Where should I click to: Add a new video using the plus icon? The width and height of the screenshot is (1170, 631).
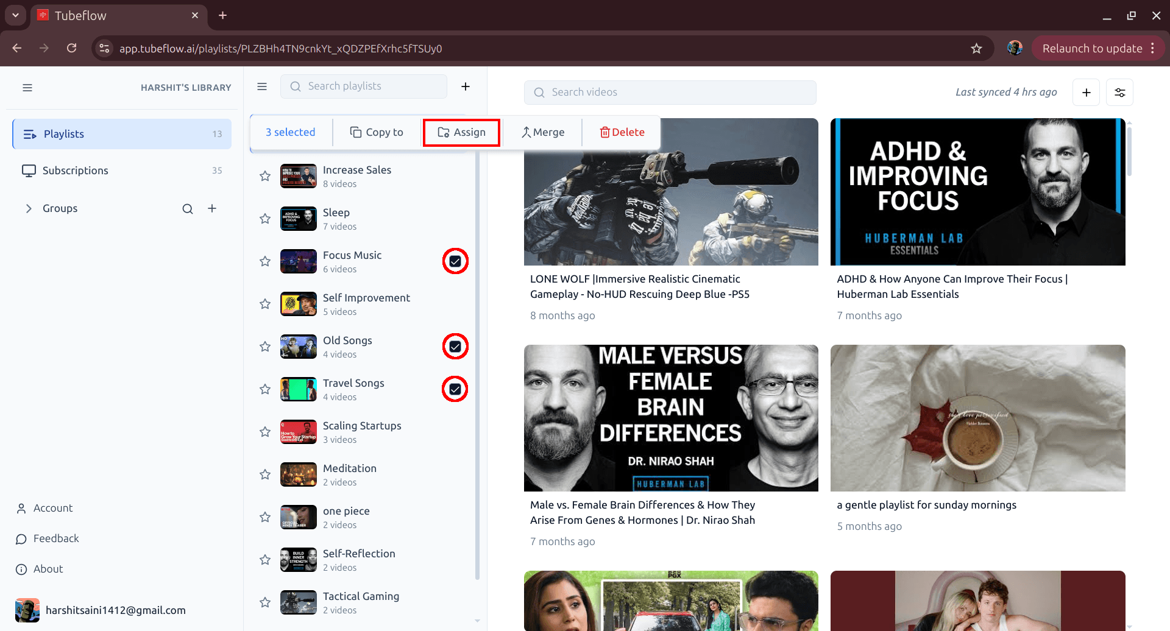pos(1087,92)
